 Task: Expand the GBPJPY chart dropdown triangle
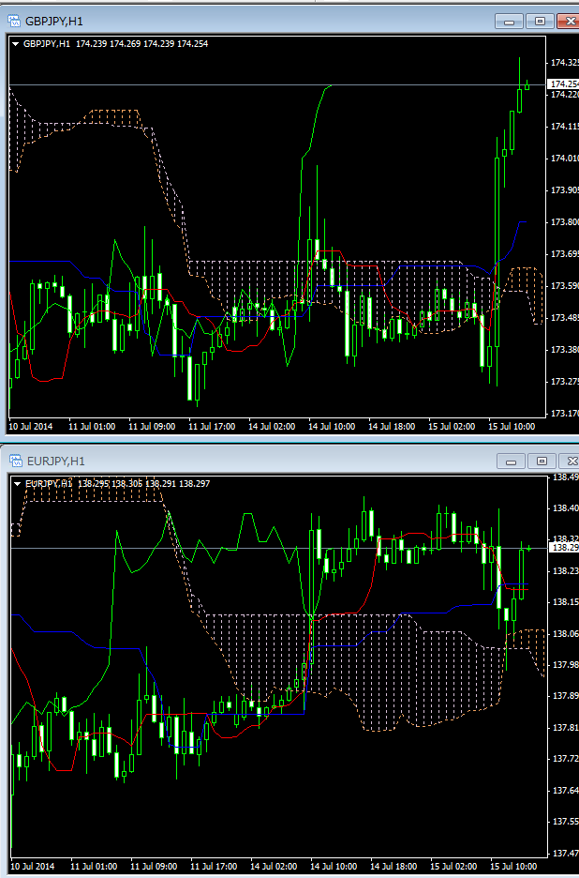pyautogui.click(x=16, y=44)
